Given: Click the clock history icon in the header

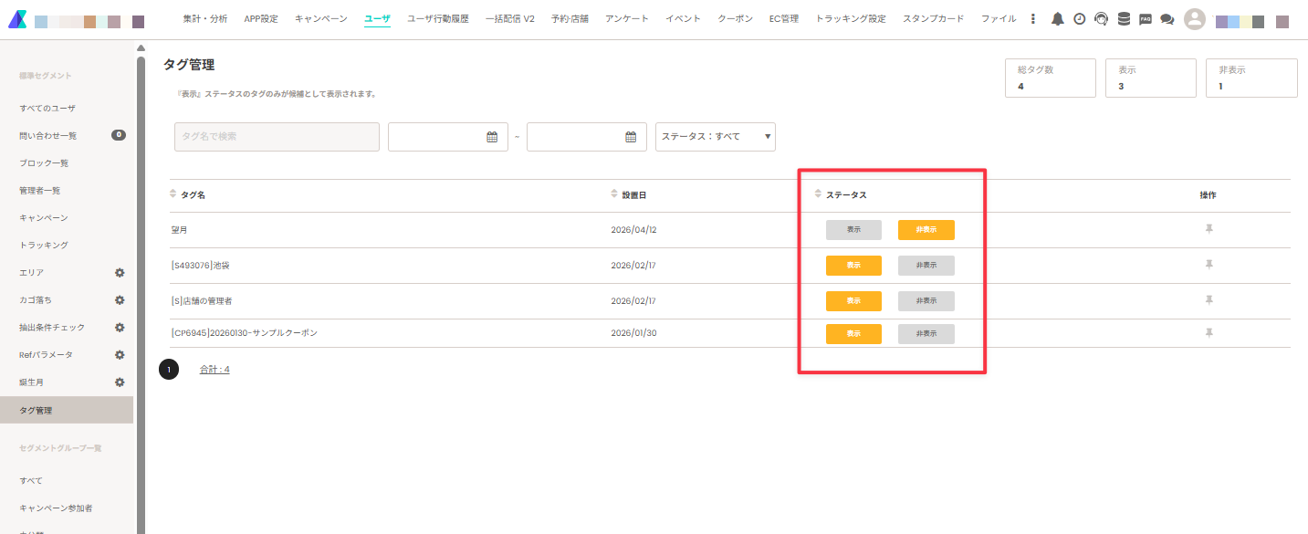Looking at the screenshot, I should pyautogui.click(x=1079, y=19).
